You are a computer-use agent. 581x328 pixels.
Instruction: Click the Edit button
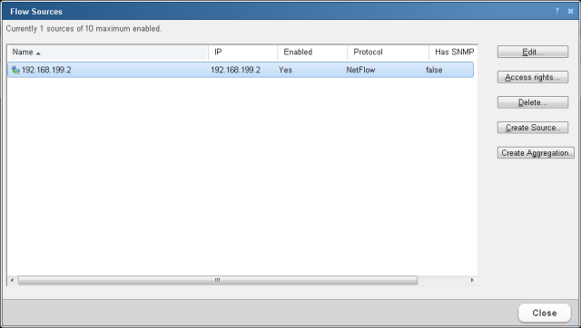[x=533, y=52]
